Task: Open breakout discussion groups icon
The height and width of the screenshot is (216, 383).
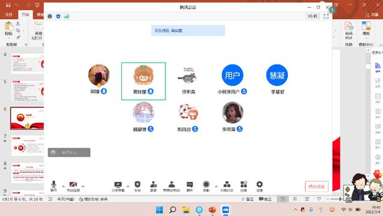Action: point(227,184)
